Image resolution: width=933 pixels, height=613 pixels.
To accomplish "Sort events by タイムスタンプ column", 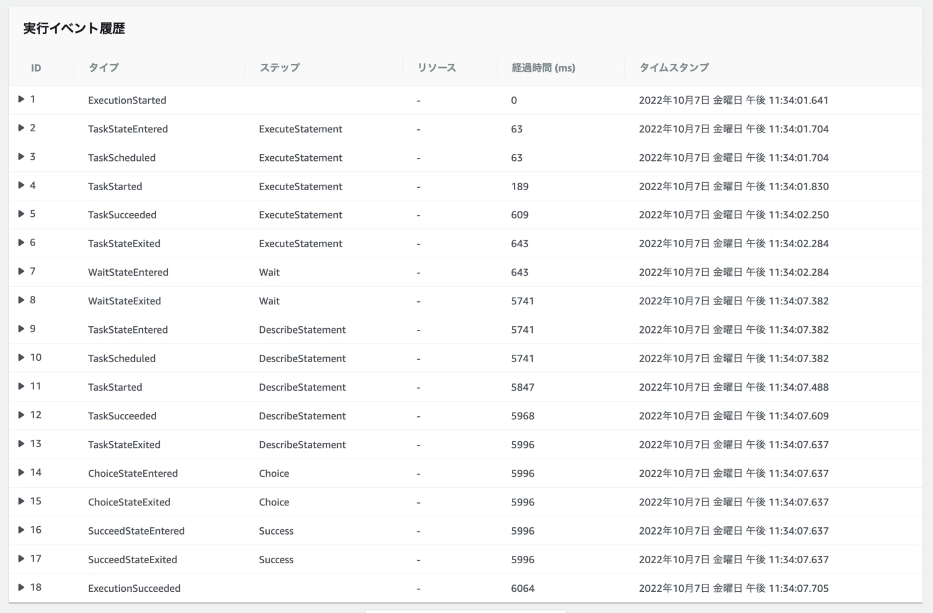I will (x=673, y=68).
